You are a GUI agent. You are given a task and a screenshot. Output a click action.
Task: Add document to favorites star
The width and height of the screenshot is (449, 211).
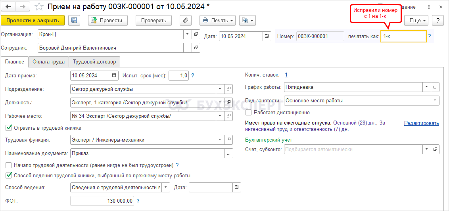pyautogui.click(x=39, y=7)
